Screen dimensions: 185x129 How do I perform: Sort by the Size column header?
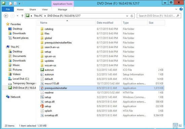pos(156,23)
